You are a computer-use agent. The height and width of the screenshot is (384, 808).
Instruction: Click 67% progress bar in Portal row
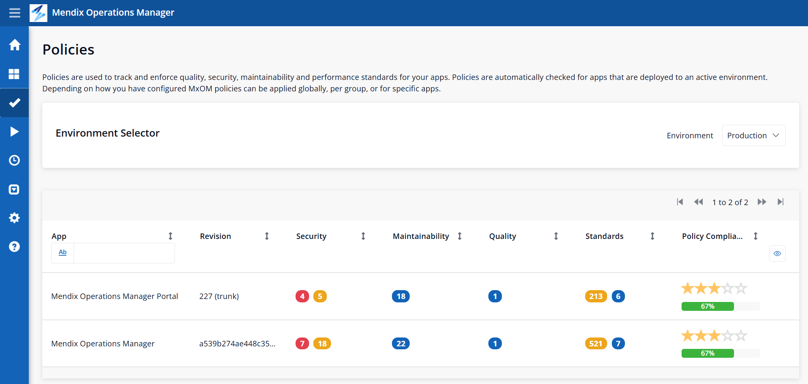pos(720,306)
